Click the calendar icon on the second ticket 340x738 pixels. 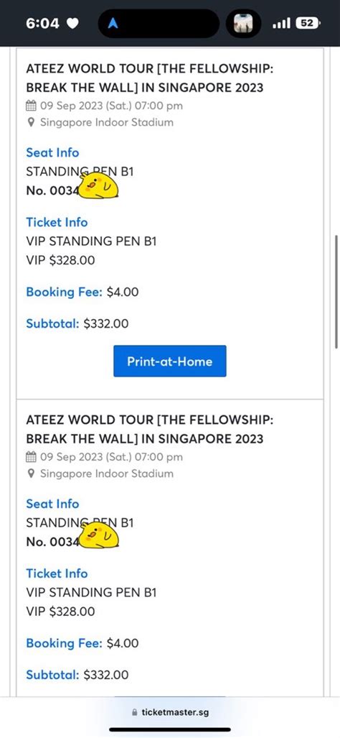coord(31,456)
